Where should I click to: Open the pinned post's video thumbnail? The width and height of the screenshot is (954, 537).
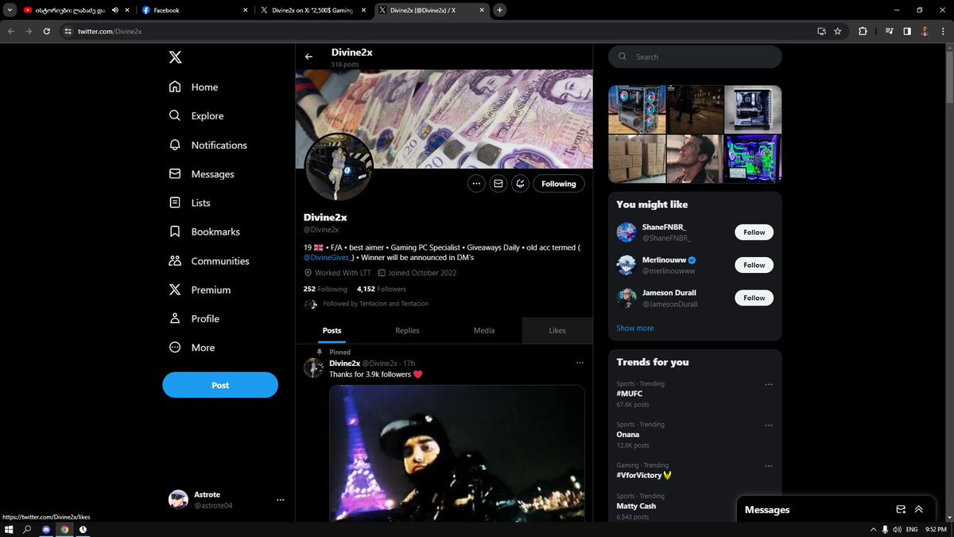(457, 453)
